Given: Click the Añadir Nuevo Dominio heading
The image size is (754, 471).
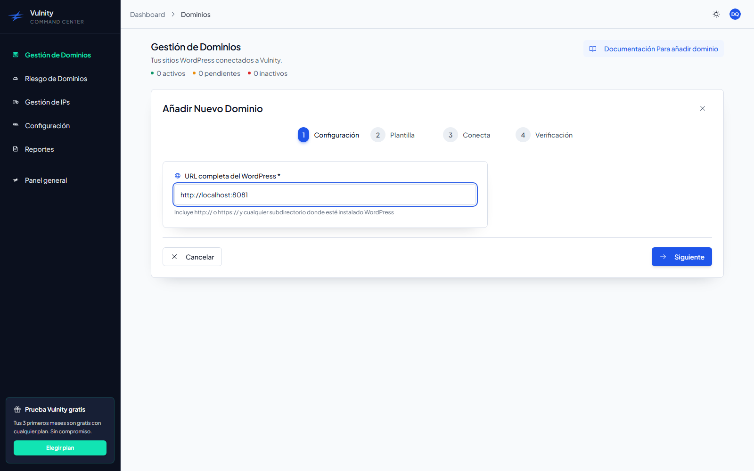Looking at the screenshot, I should [213, 109].
